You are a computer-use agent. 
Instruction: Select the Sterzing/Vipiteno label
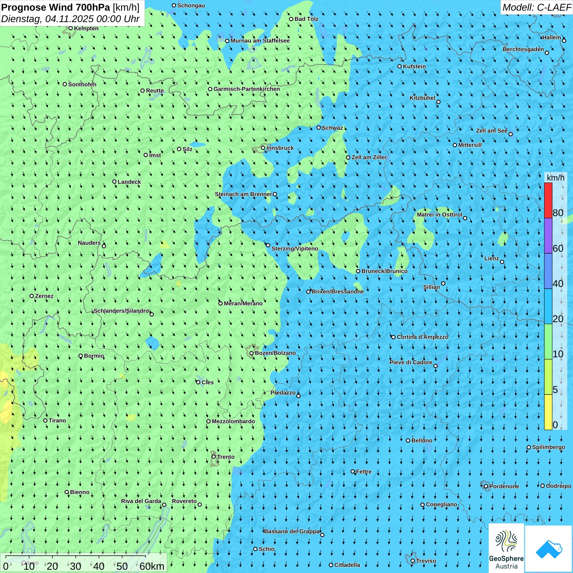(295, 248)
